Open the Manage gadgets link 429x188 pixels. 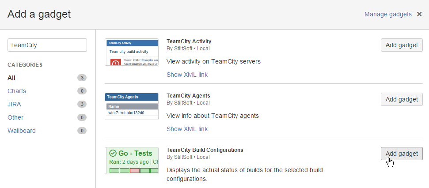(x=388, y=14)
